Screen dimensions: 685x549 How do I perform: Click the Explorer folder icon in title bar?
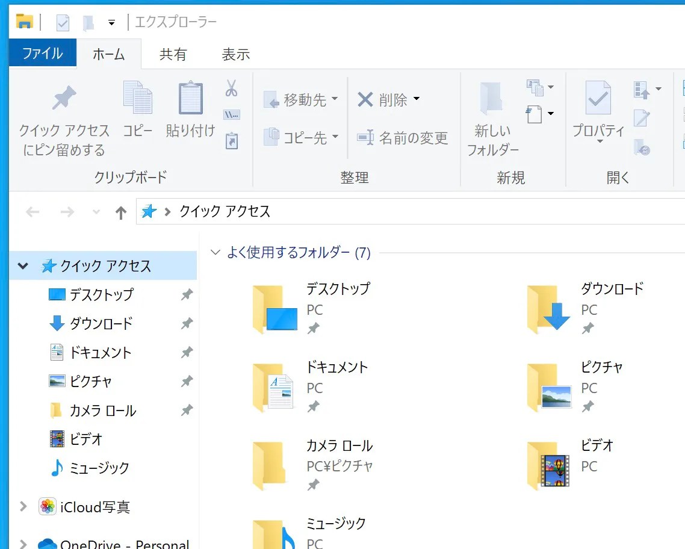pyautogui.click(x=25, y=21)
